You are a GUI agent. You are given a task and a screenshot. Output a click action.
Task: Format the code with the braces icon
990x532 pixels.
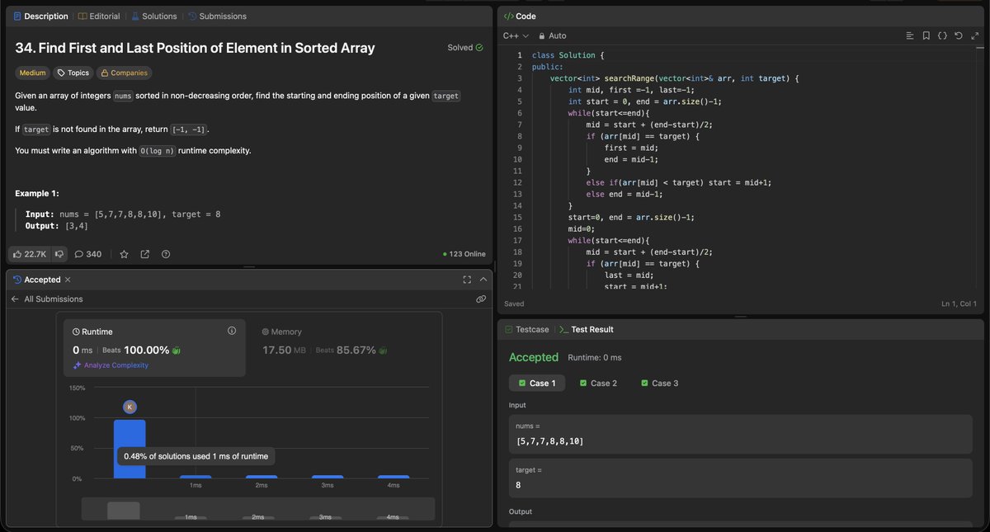pos(943,35)
